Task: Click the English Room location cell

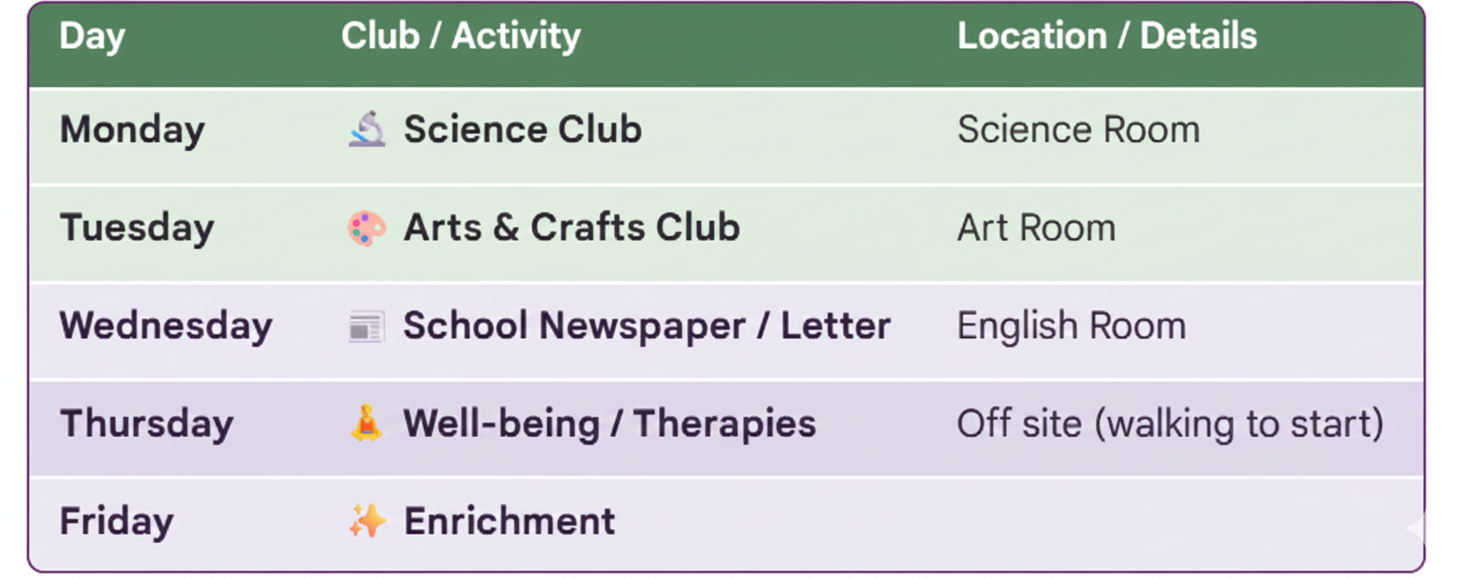Action: pyautogui.click(x=1071, y=327)
